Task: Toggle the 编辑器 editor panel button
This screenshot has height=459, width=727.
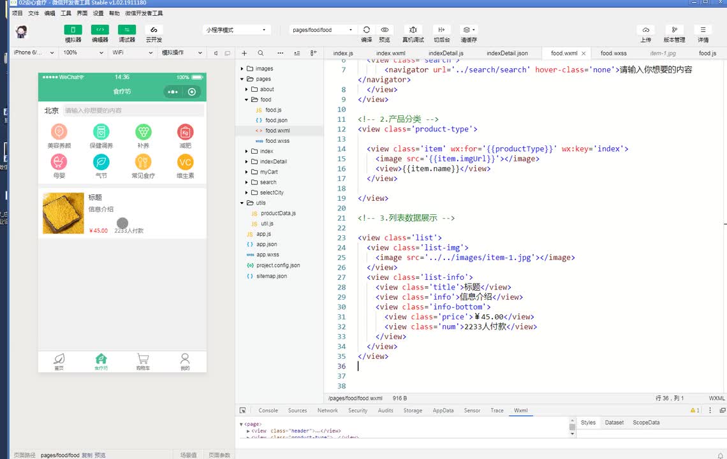Action: 99,30
